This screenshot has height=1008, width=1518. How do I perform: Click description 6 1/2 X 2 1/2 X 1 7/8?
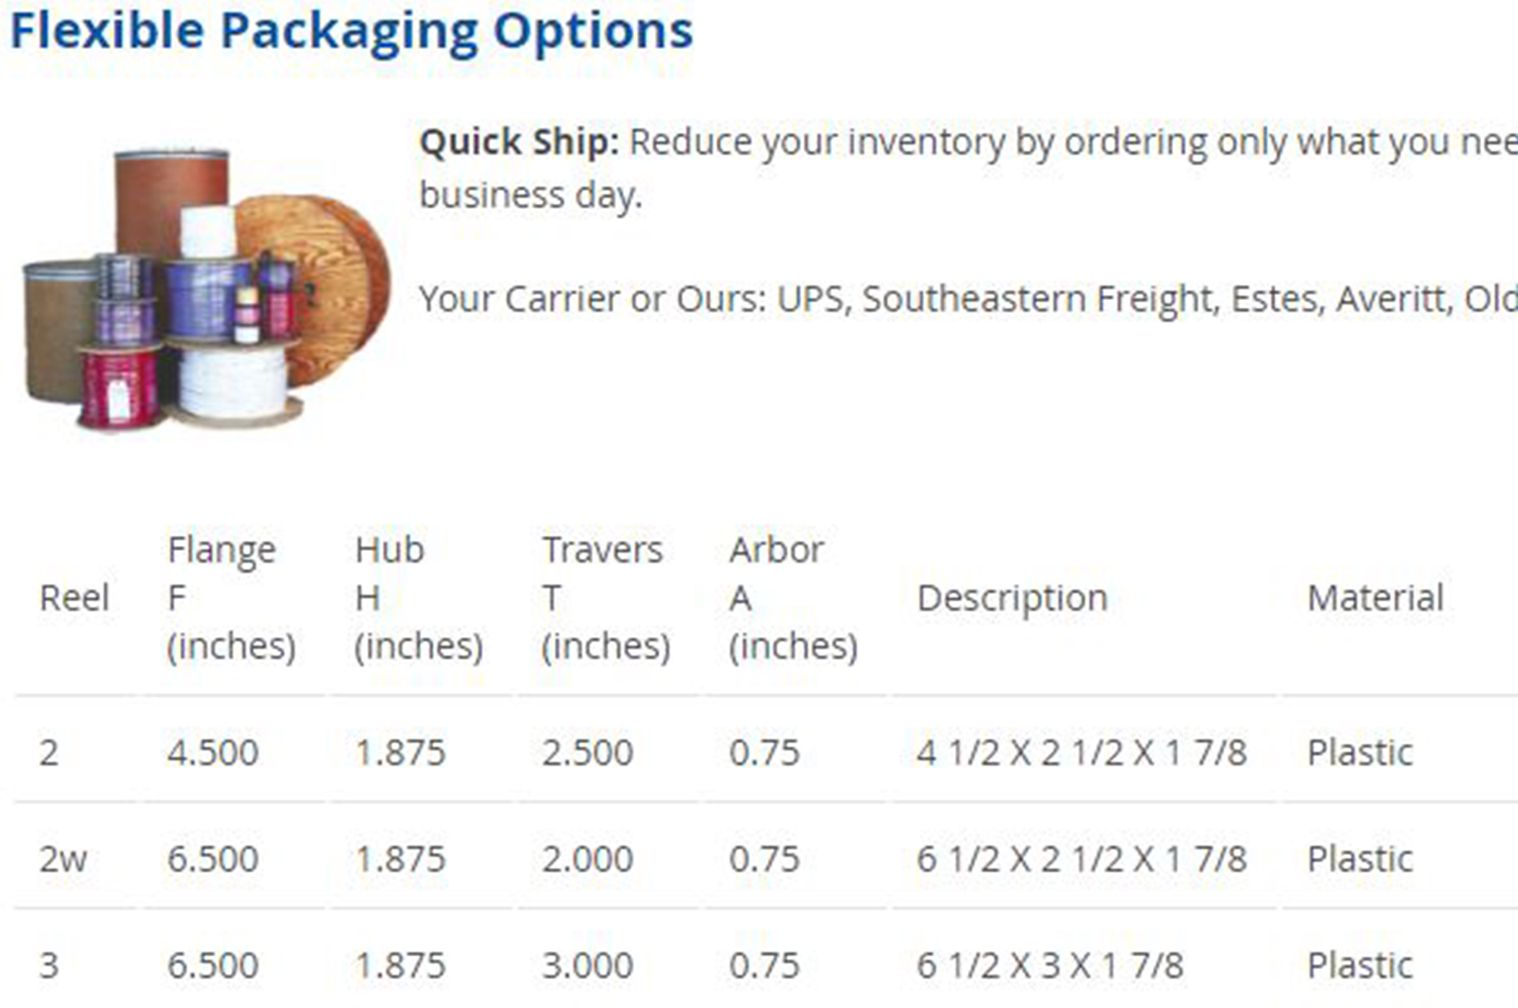1081,859
